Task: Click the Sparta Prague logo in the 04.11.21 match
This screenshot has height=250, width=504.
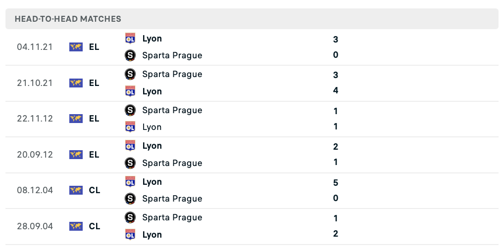Action: pos(130,55)
